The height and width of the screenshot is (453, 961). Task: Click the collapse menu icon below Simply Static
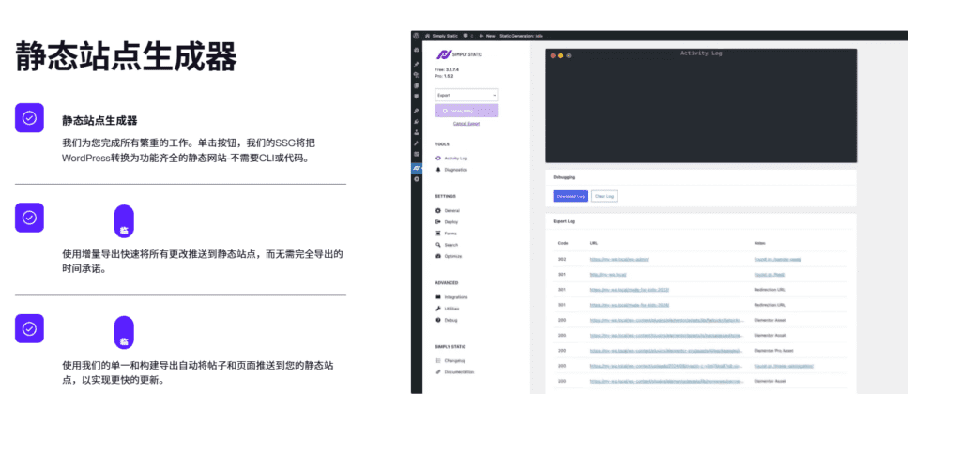click(x=416, y=179)
